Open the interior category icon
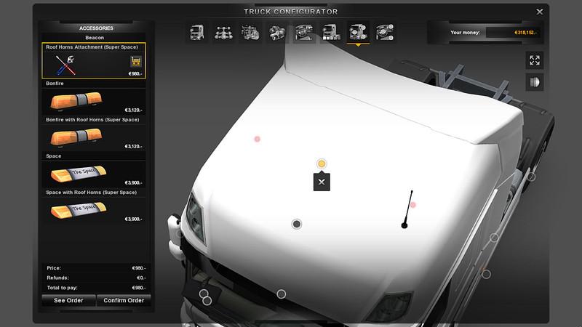 pyautogui.click(x=304, y=33)
